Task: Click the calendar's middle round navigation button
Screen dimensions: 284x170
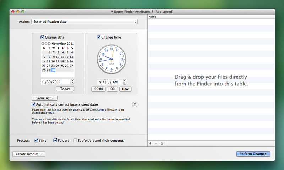Action: (46, 44)
